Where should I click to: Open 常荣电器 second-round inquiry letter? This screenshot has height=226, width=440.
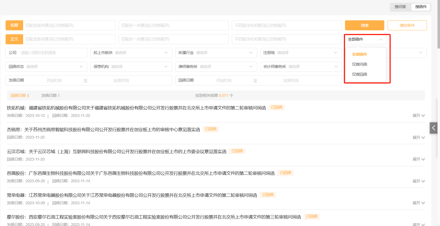coord(132,195)
